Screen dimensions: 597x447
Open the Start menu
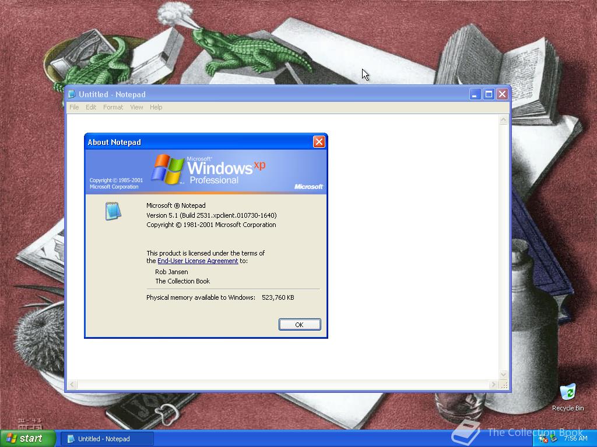click(27, 438)
